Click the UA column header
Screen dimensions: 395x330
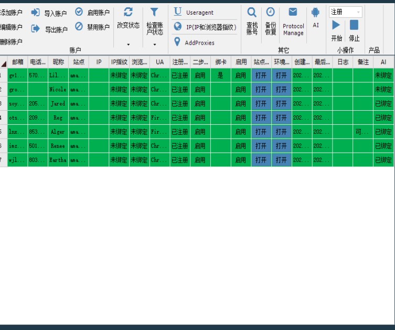tap(159, 62)
